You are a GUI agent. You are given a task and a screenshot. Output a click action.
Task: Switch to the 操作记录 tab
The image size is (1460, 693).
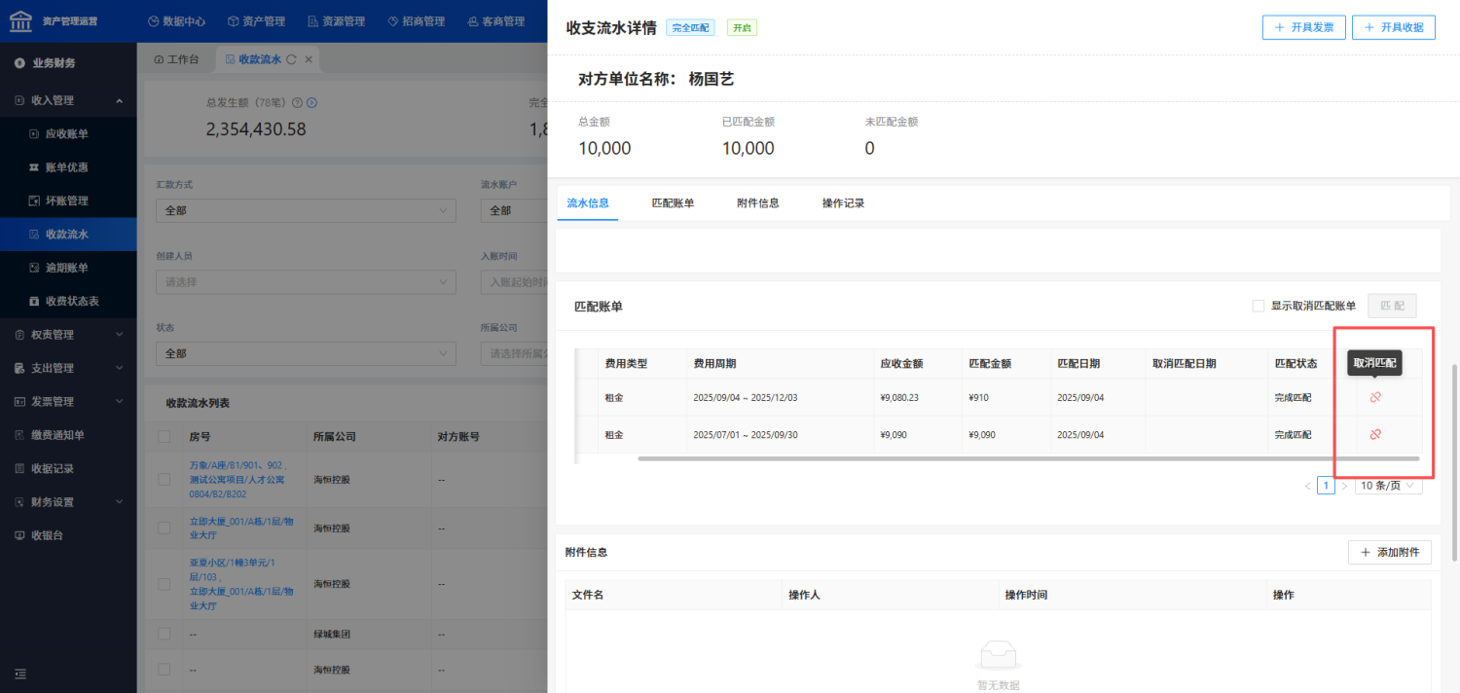[843, 203]
